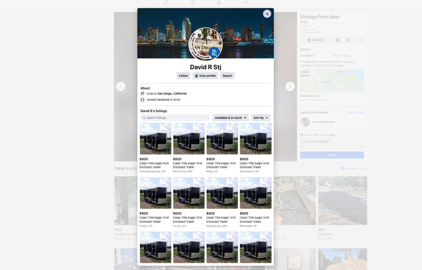
Task: Change the Pasadena - 20 mi location filter
Action: 354,168
